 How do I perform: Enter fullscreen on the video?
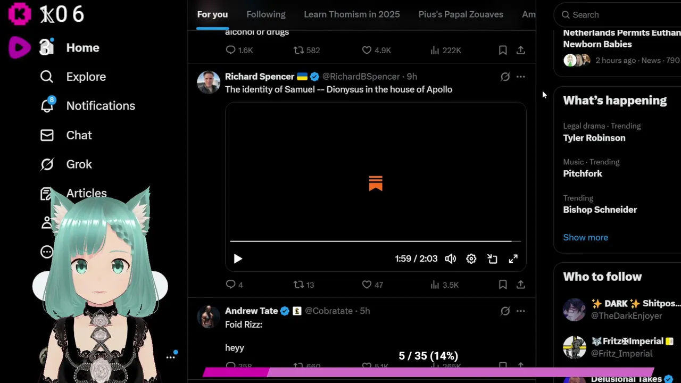[x=513, y=259]
